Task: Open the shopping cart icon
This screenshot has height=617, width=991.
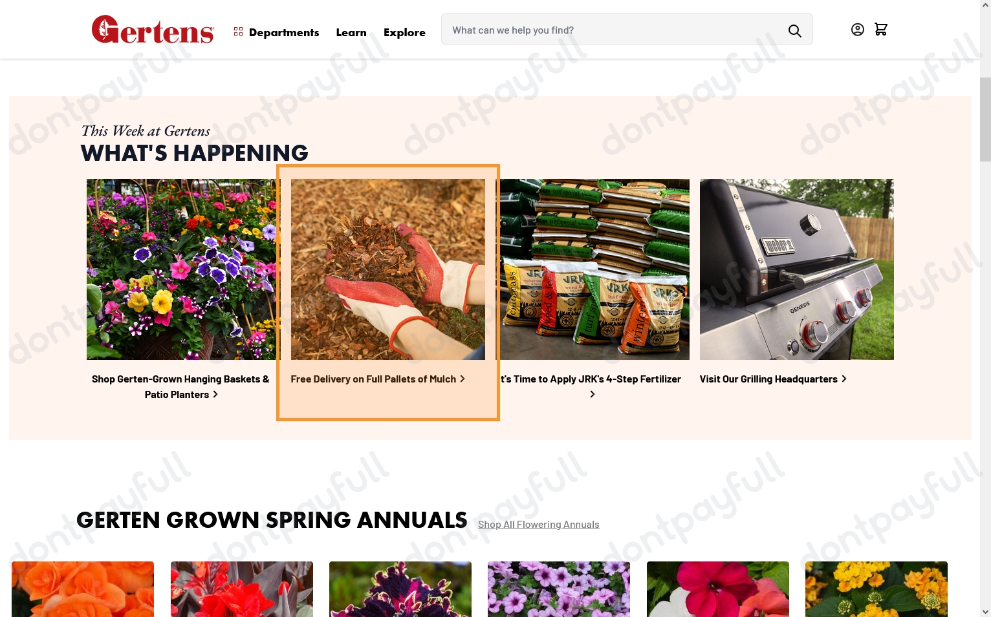Action: (x=880, y=30)
